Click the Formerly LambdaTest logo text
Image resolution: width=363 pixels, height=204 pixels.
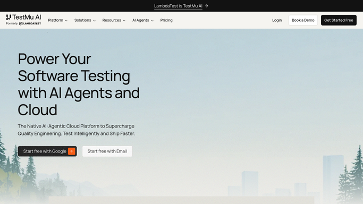click(x=23, y=23)
